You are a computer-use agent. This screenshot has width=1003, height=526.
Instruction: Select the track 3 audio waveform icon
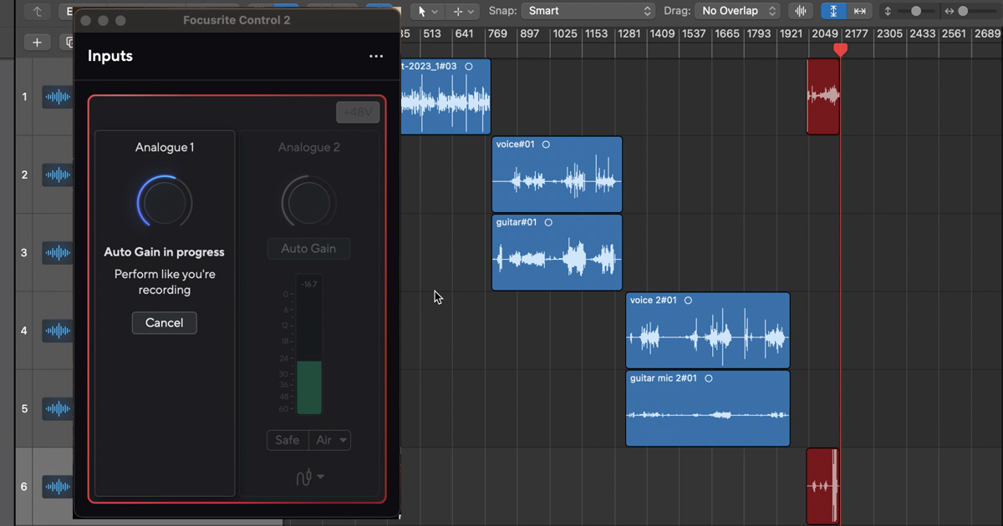click(x=58, y=253)
